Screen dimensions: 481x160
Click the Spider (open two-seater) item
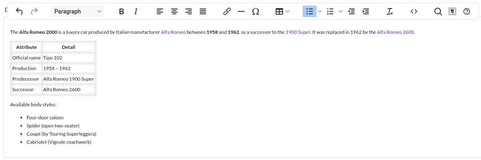[x=53, y=126]
